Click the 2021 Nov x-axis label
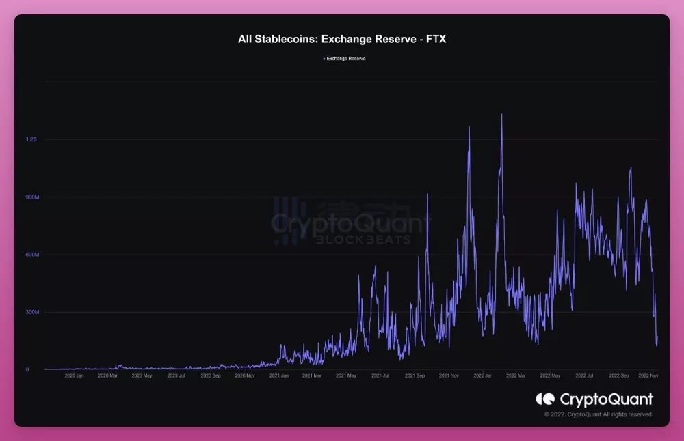Screen dimensions: 684x441 449,375
